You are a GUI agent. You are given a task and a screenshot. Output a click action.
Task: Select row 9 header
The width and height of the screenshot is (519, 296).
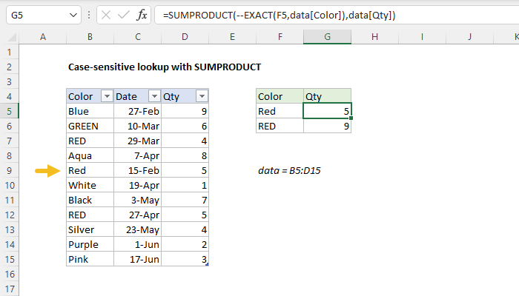pyautogui.click(x=9, y=170)
